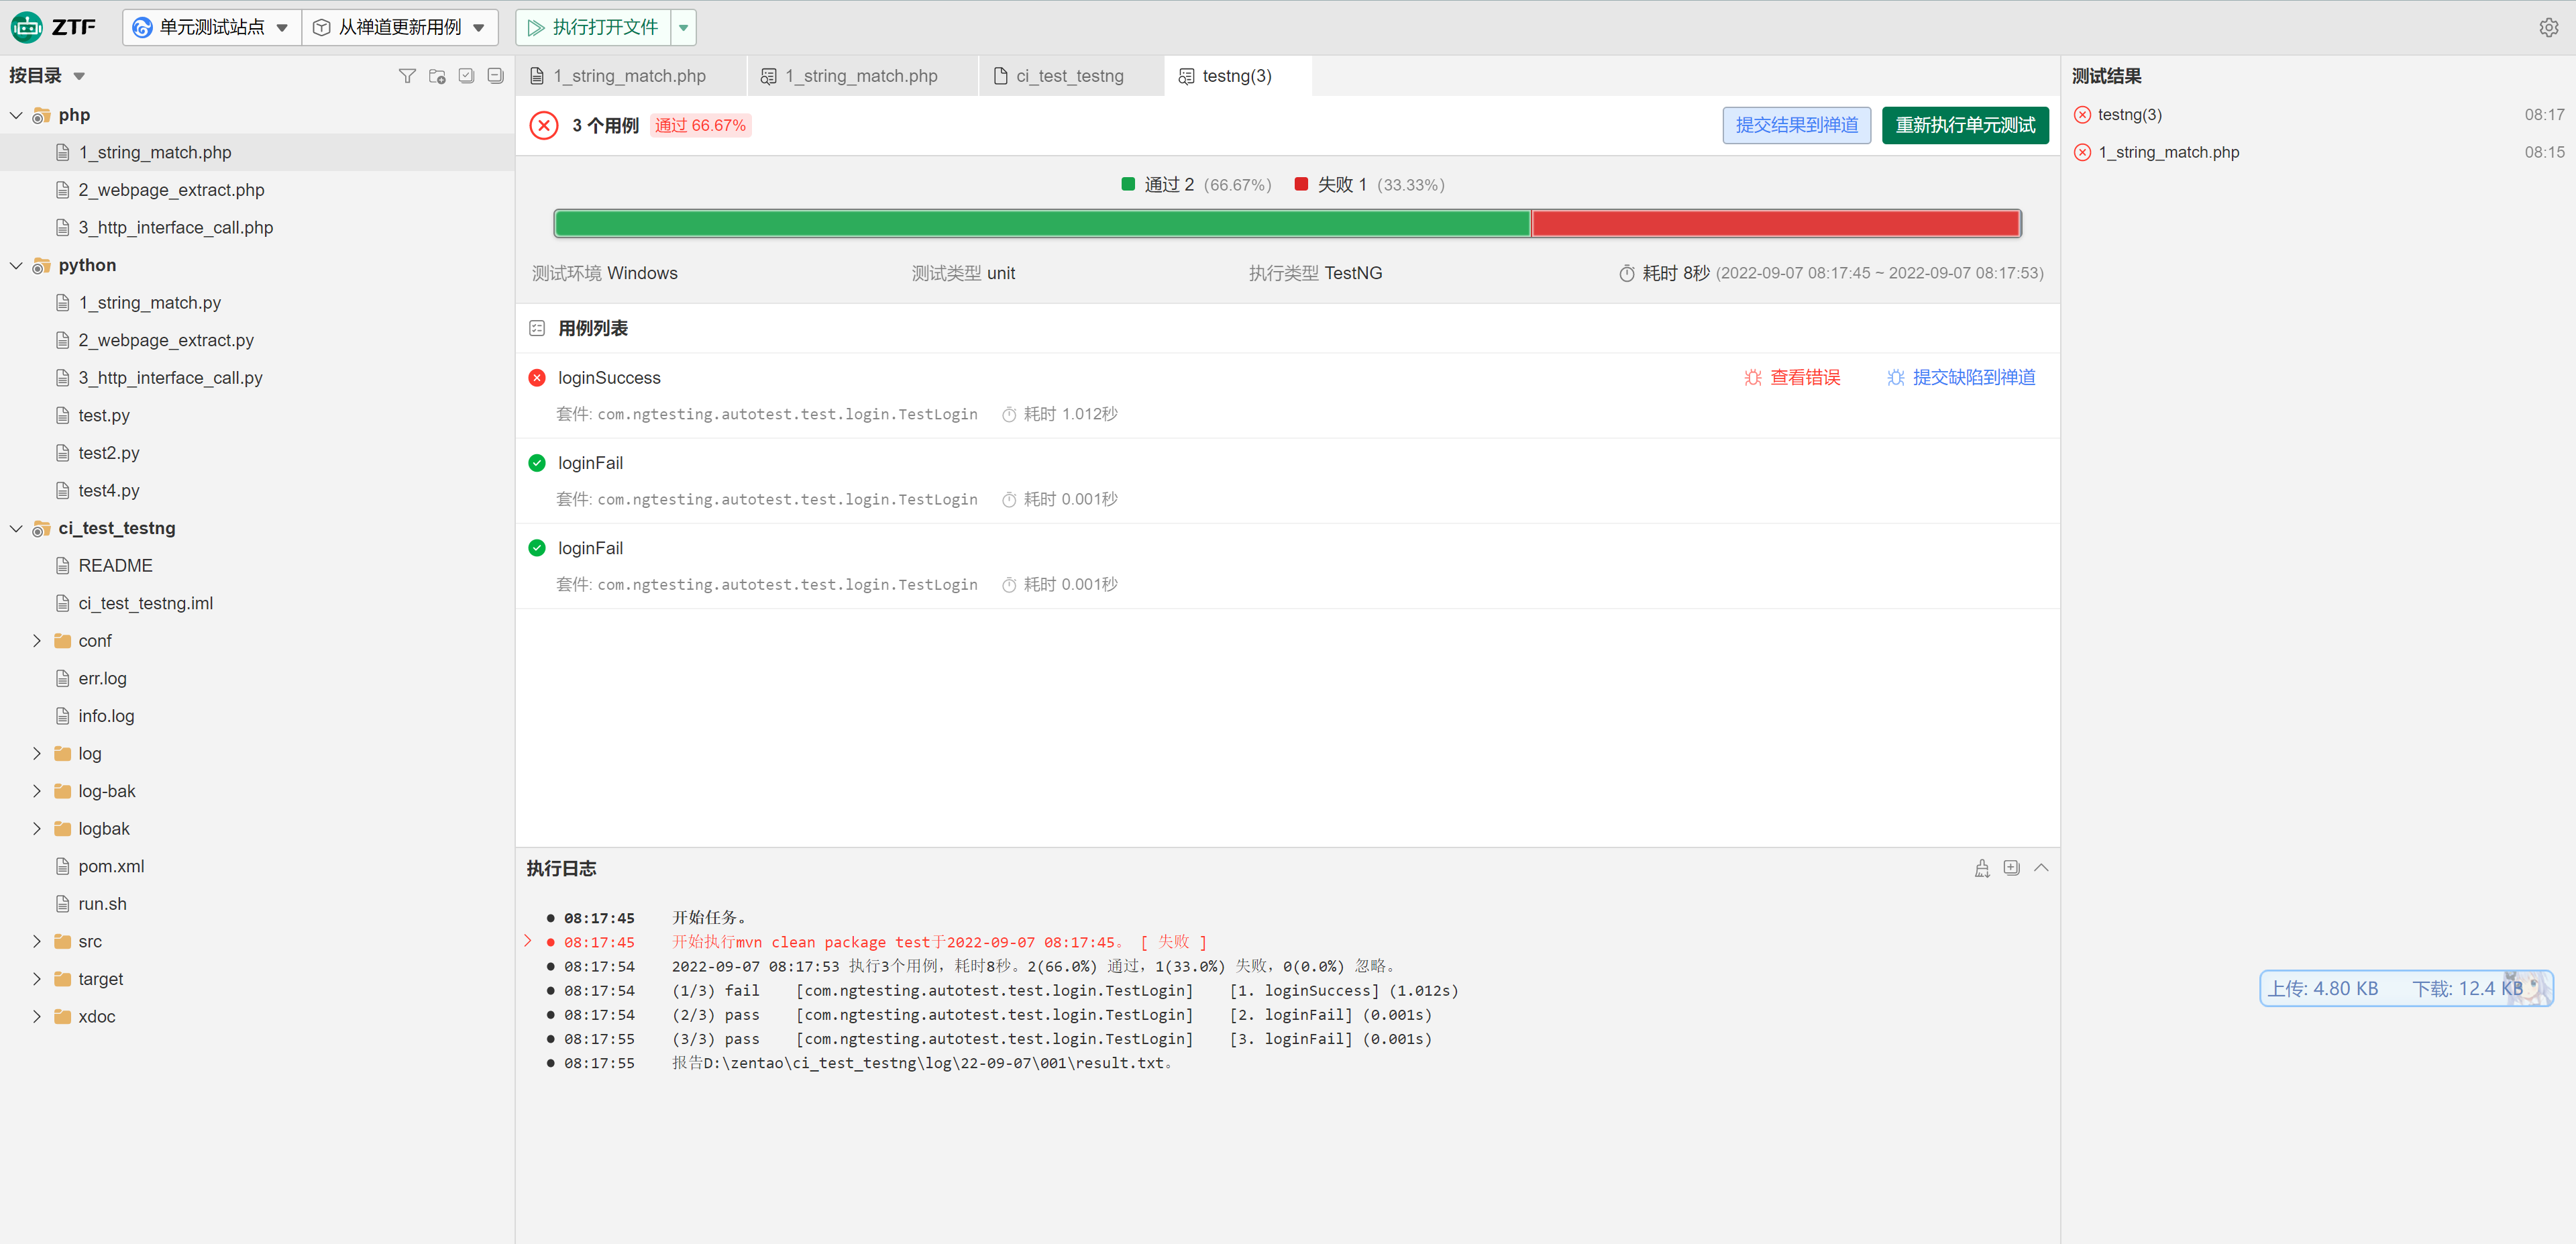Click the red failed portion of progress bar
This screenshot has height=1244, width=2576.
point(1775,224)
